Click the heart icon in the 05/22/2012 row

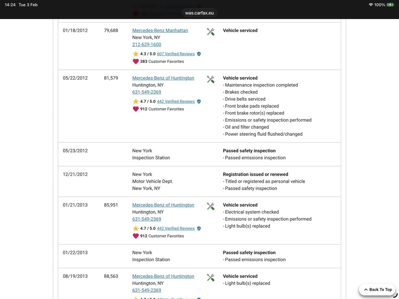136,109
